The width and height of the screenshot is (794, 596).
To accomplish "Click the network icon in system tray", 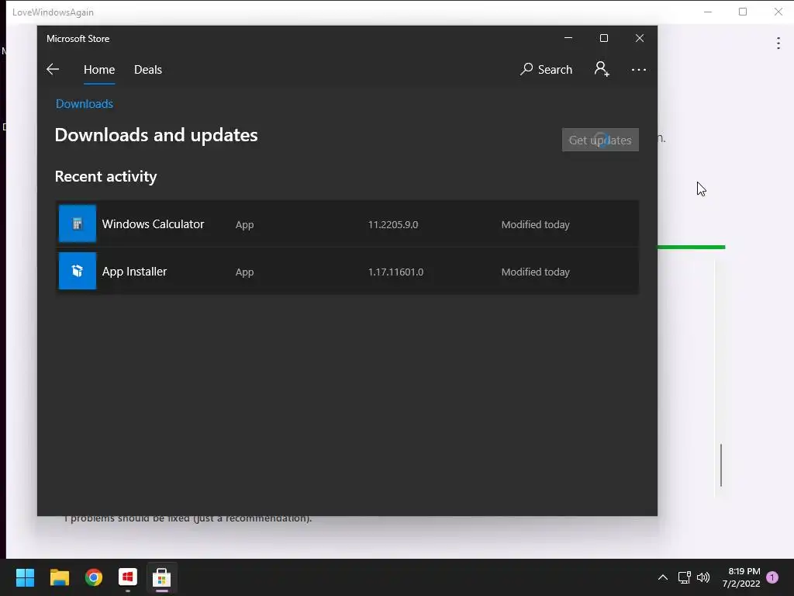I will point(684,577).
